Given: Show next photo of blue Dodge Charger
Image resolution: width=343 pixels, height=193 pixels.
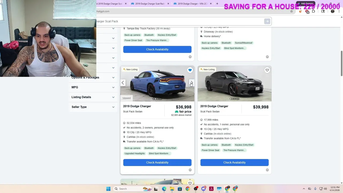Looking at the screenshot, I should pyautogui.click(x=192, y=83).
